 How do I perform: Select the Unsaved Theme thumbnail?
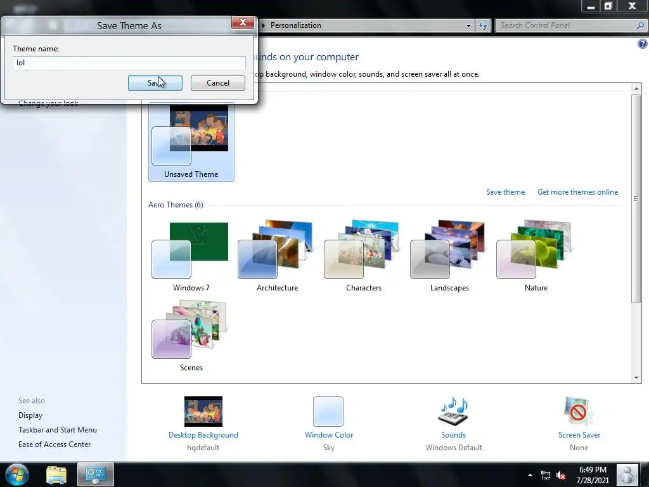point(191,142)
